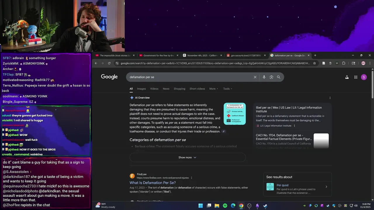Open the link icon after AI Overview paragraph

(224, 132)
